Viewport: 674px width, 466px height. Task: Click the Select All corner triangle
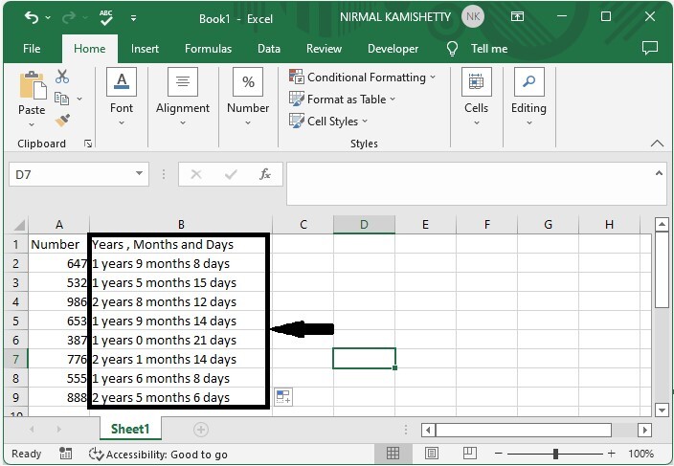(19, 225)
